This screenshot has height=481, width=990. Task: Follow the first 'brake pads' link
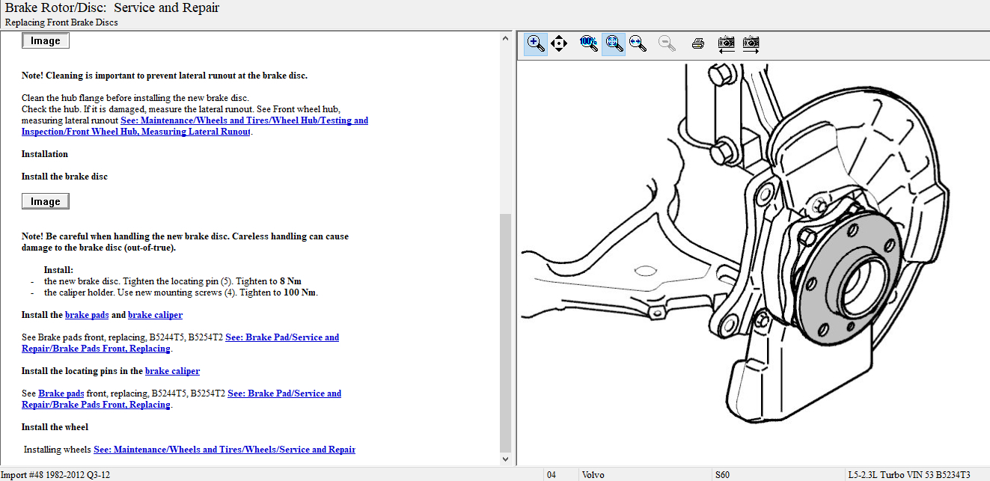click(x=87, y=315)
